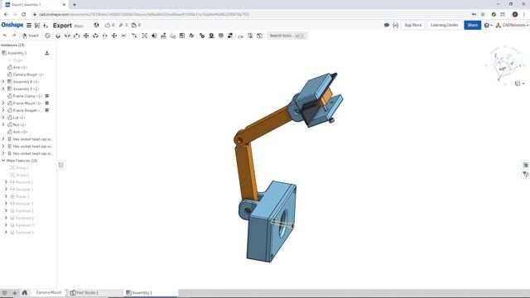Undo the last assembly action

[x=5, y=36]
